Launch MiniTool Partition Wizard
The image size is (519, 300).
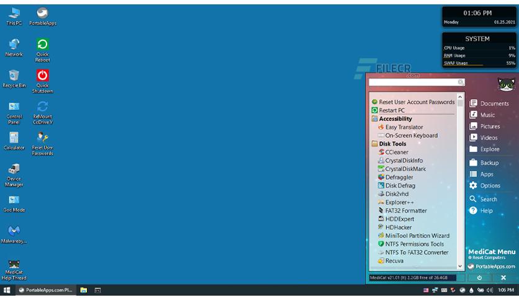pyautogui.click(x=413, y=236)
